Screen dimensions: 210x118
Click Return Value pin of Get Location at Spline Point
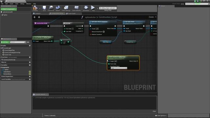pyautogui.click(x=137, y=61)
